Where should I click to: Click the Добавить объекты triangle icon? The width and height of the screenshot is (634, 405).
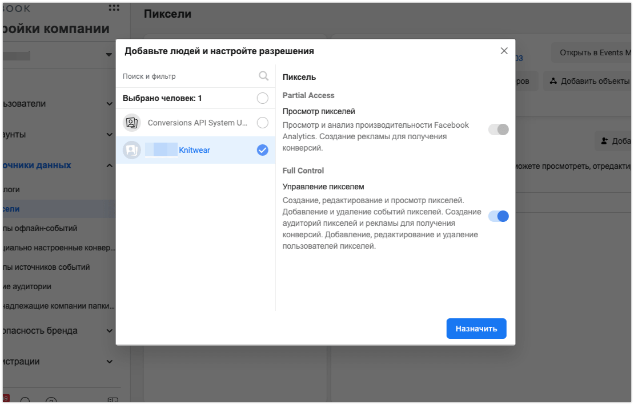[553, 81]
